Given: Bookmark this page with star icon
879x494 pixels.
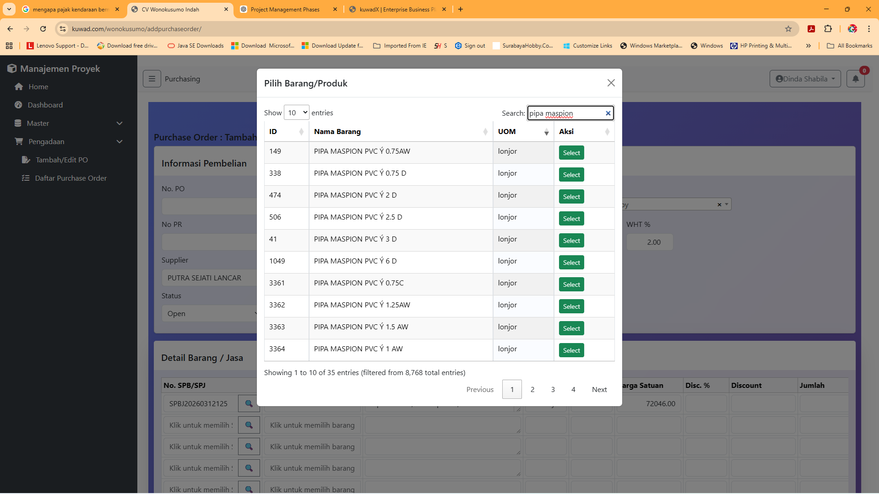Looking at the screenshot, I should click(788, 29).
